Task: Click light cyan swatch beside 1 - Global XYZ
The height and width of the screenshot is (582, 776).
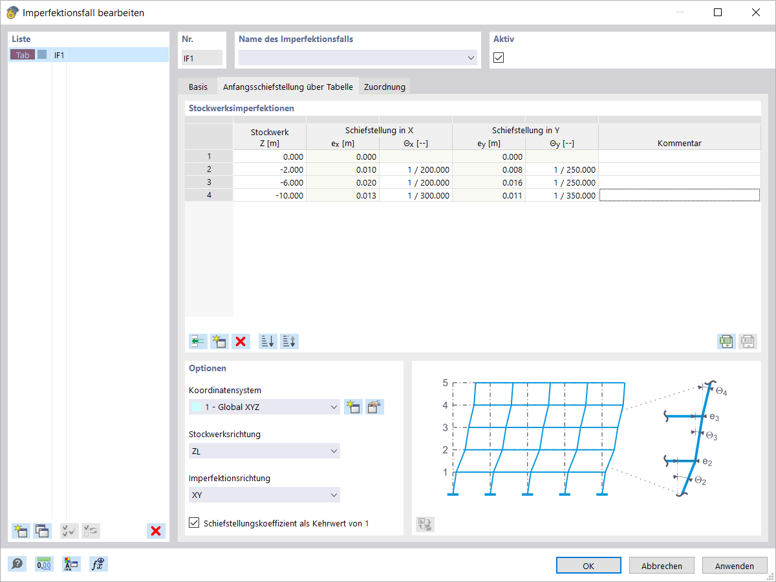Action: coord(197,407)
